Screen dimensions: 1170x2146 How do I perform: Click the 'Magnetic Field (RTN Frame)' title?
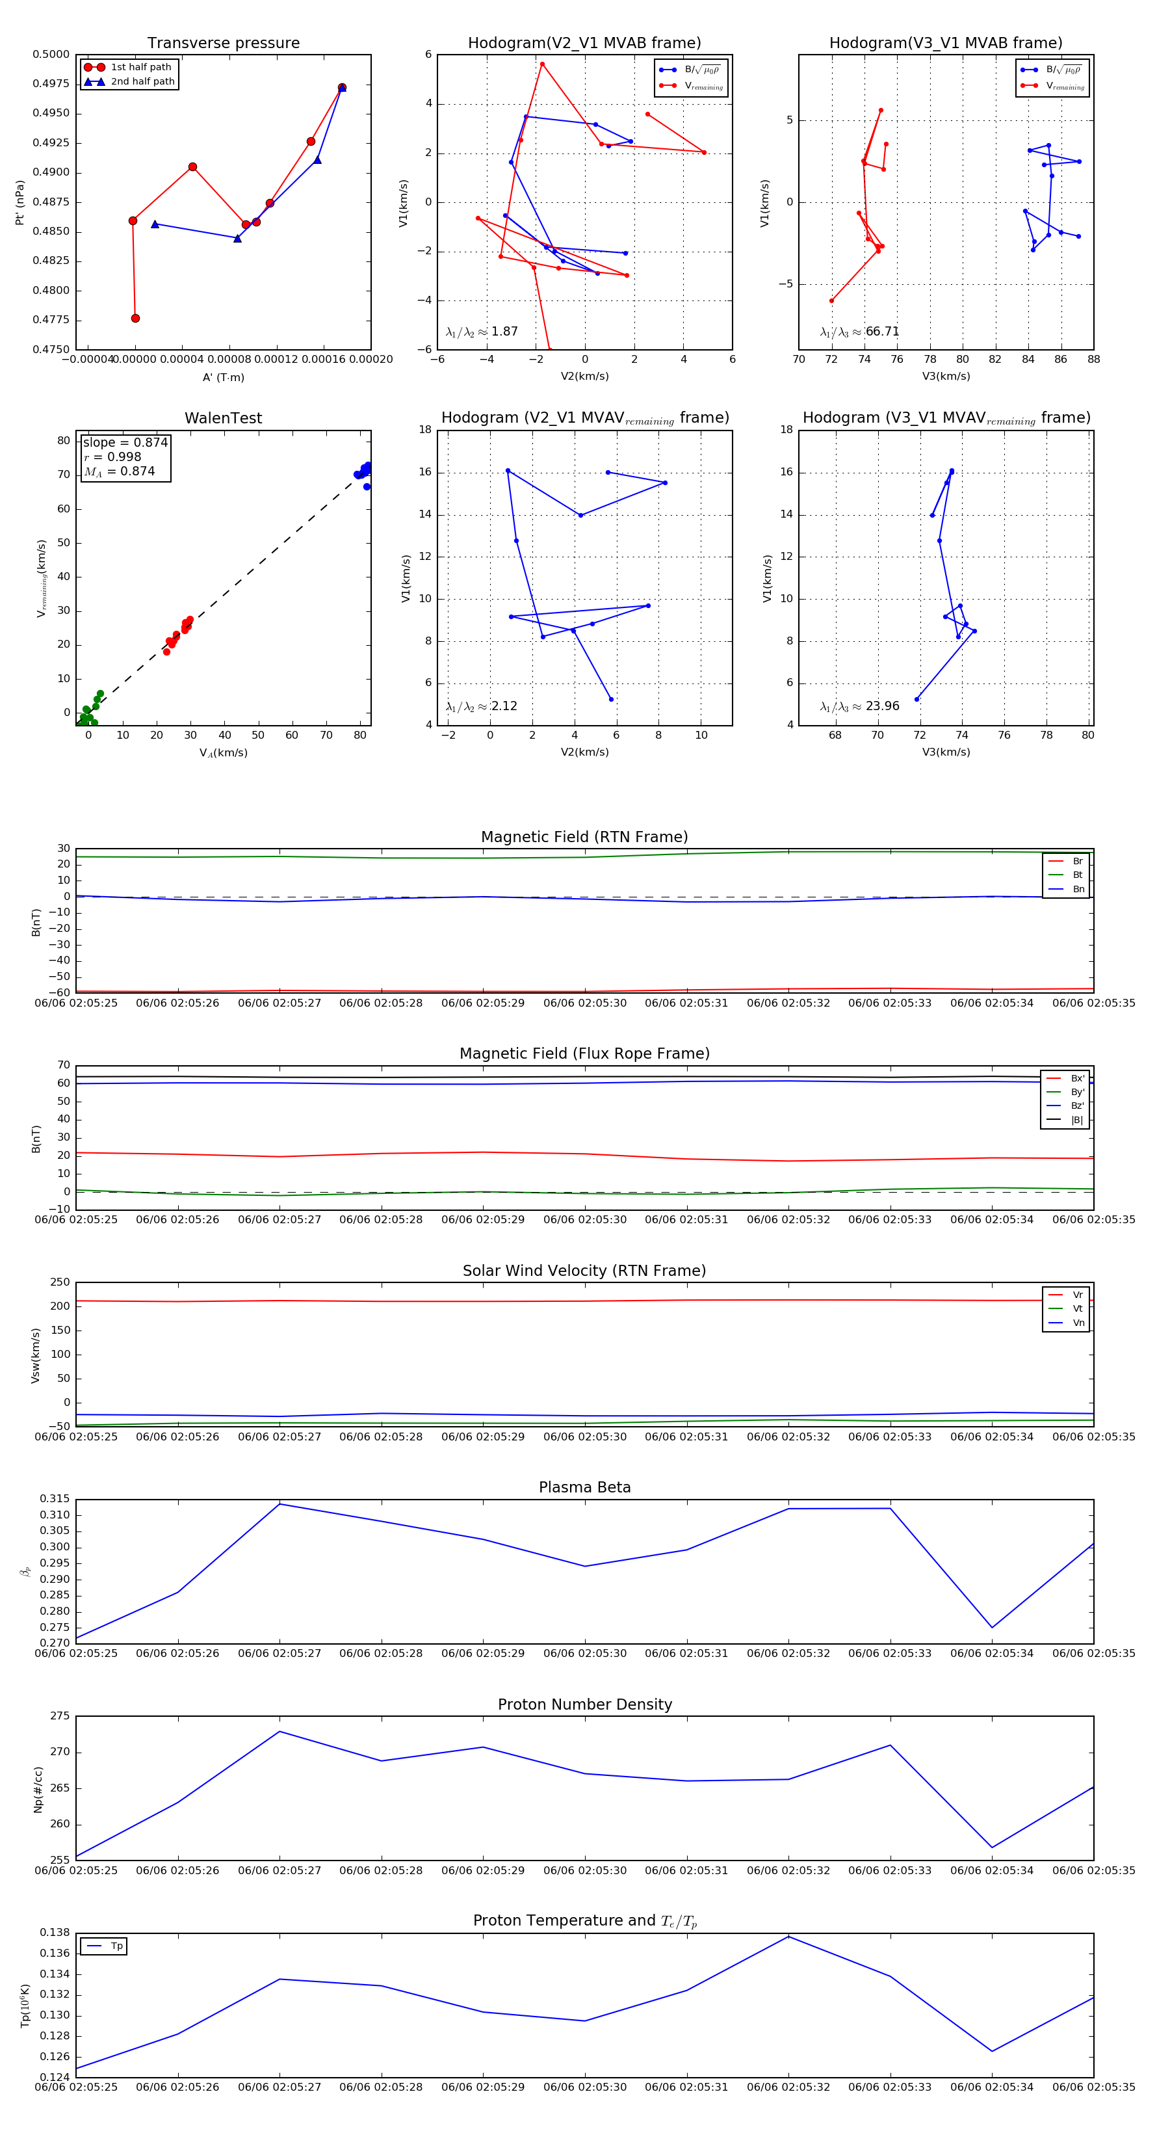point(584,837)
